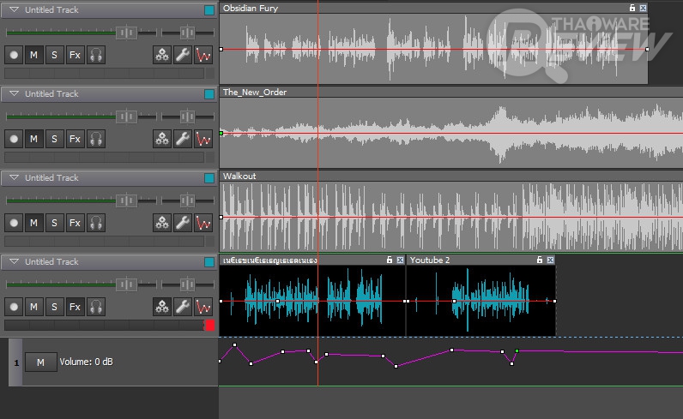Click pan slider on Obsidian Fury track
683x419 pixels.
pyautogui.click(x=187, y=33)
